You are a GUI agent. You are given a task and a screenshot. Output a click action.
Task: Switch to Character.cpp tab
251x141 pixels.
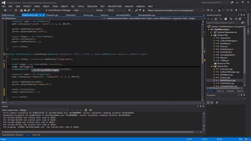pyautogui.click(x=52, y=15)
